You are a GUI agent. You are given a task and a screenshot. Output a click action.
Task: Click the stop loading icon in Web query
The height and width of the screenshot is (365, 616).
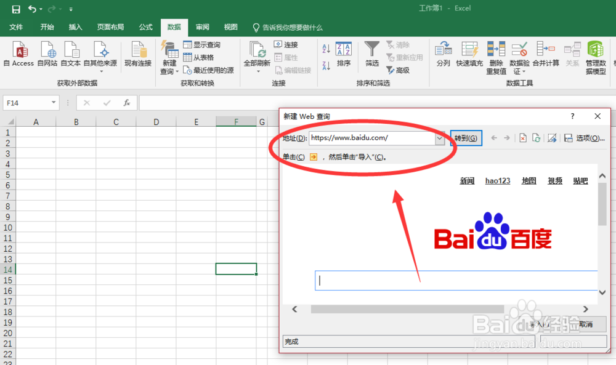click(x=523, y=138)
